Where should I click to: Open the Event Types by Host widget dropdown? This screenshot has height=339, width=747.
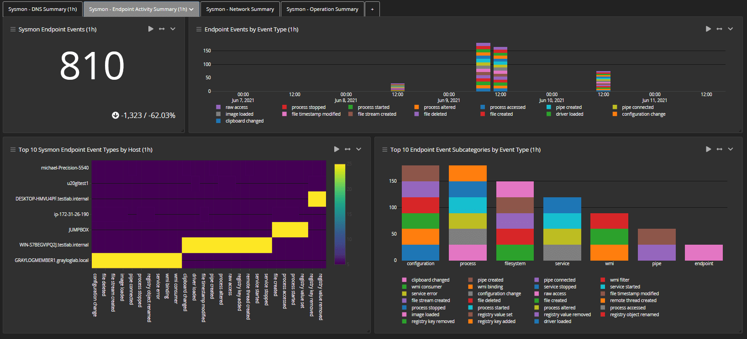click(358, 149)
